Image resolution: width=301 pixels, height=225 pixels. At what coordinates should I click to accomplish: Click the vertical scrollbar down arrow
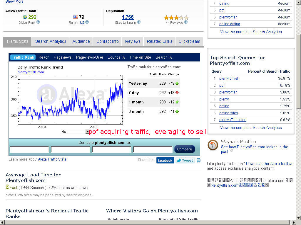[x=299, y=218]
